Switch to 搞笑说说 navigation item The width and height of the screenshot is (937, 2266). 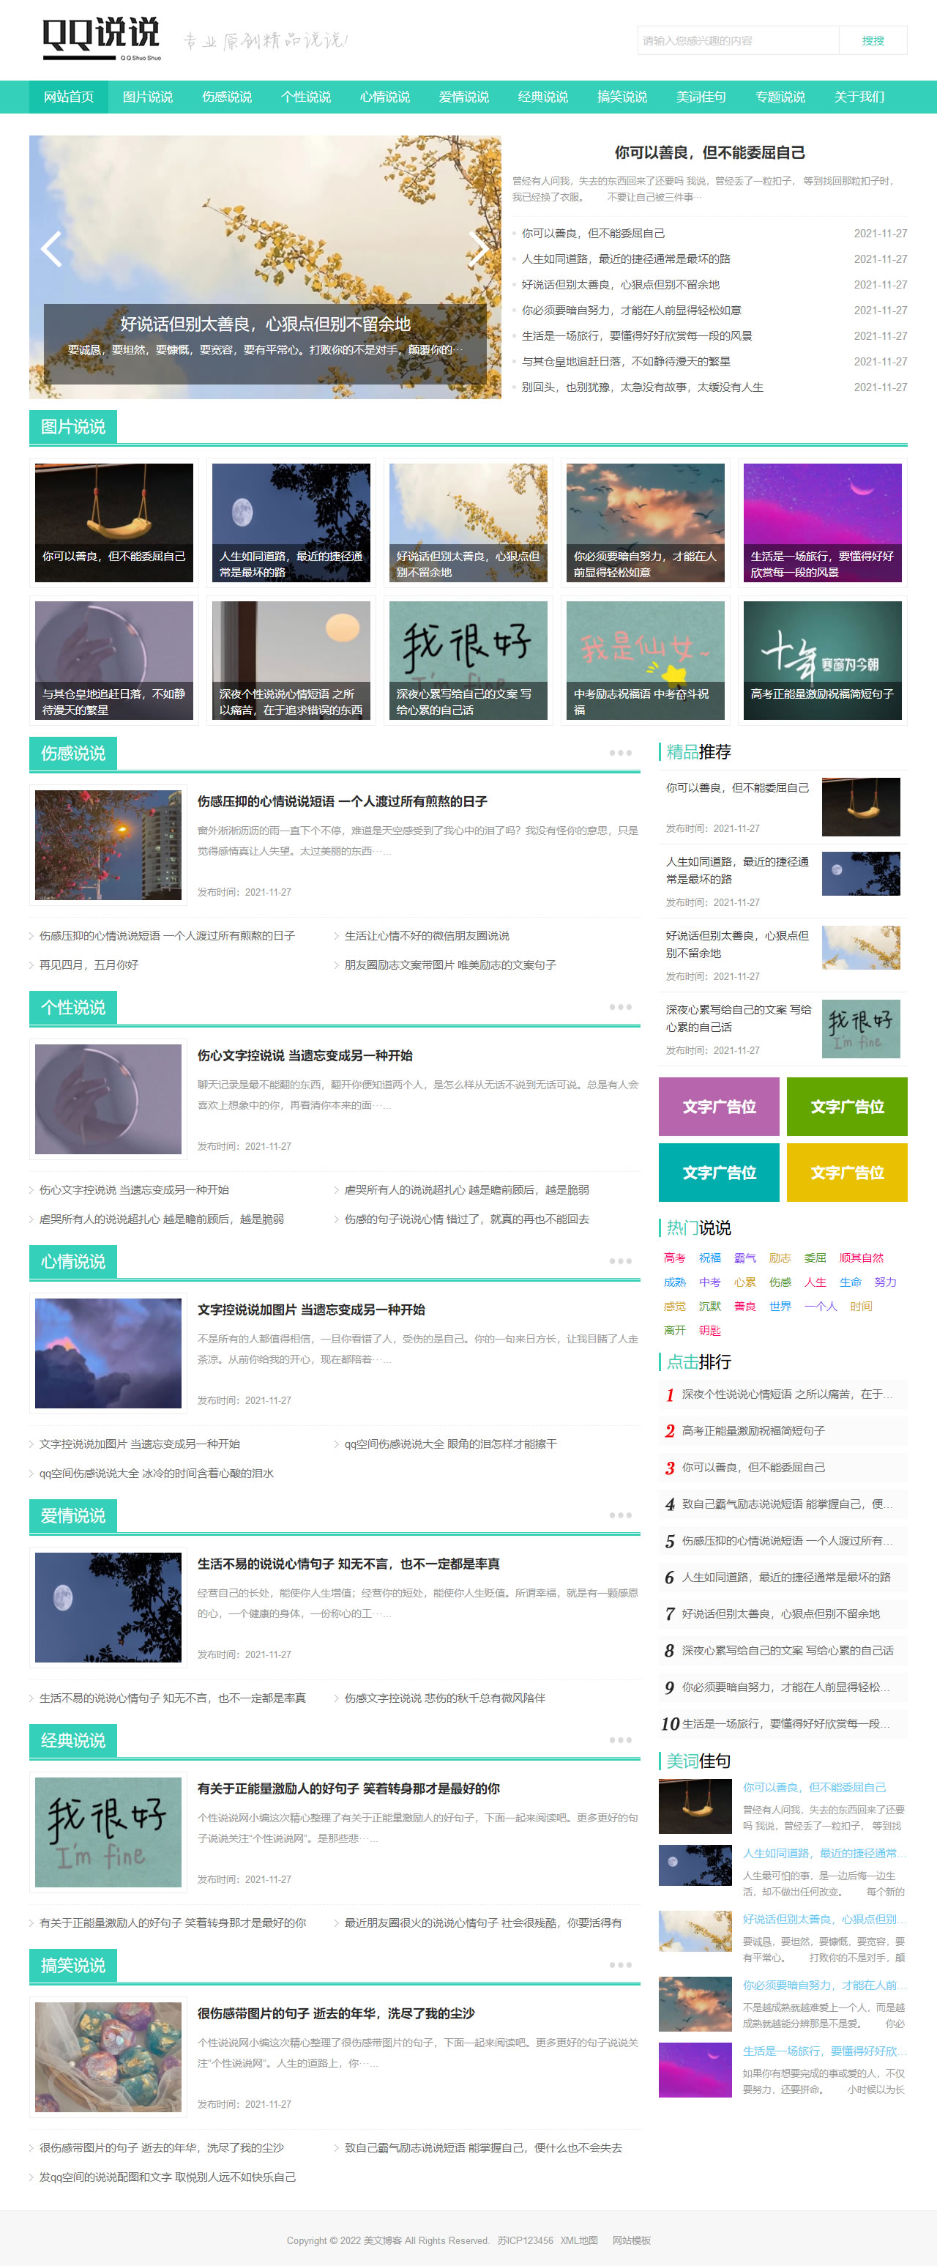(x=622, y=97)
